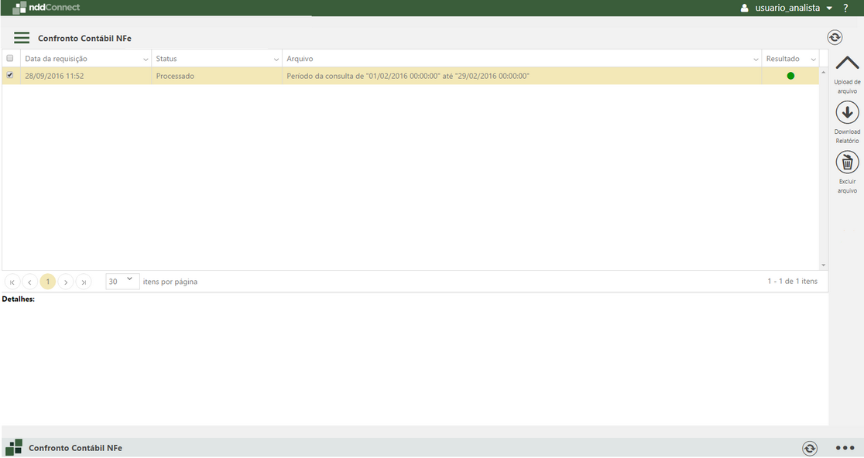The width and height of the screenshot is (864, 458).
Task: Click the refresh icon above the toolbar
Action: click(836, 36)
